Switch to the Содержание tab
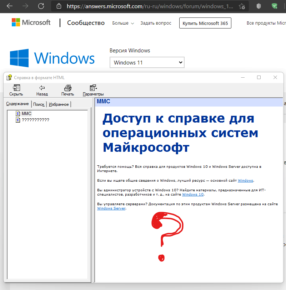The image size is (286, 290). point(17,104)
